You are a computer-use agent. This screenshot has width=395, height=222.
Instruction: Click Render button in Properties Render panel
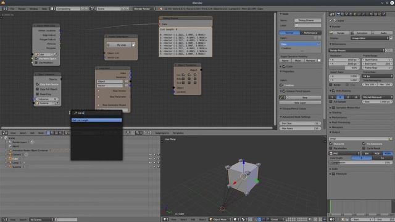point(339,33)
